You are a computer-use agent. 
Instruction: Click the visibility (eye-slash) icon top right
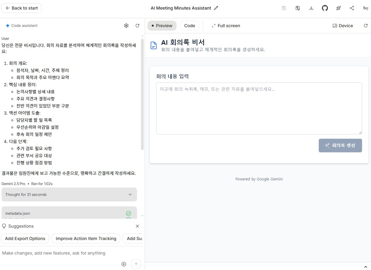click(x=365, y=8)
